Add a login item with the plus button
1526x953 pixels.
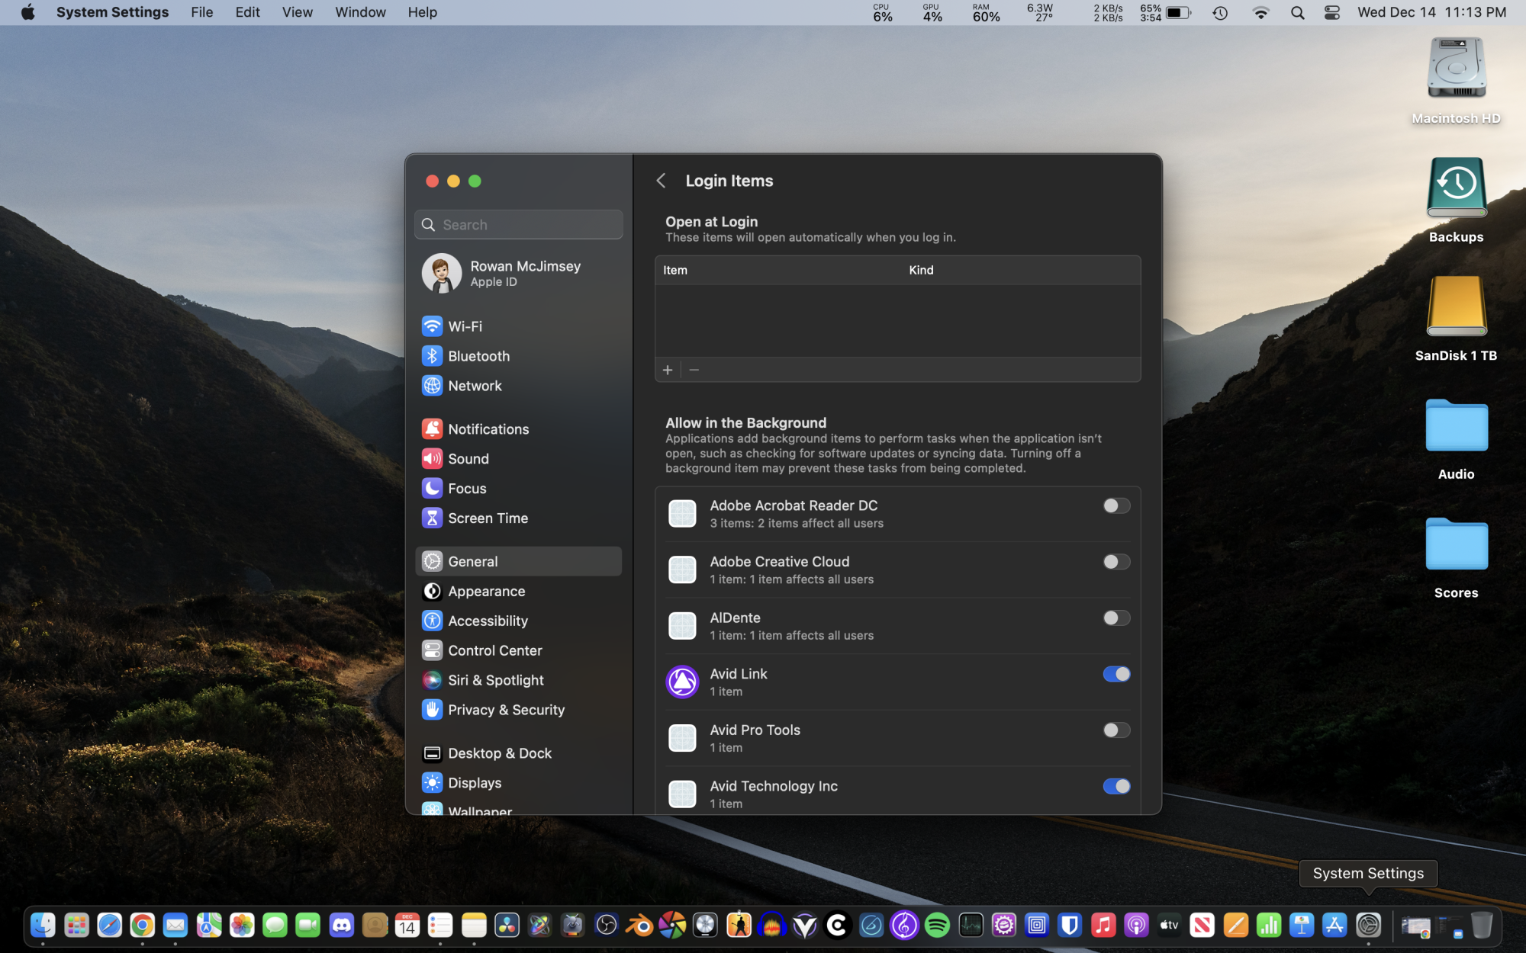click(668, 370)
